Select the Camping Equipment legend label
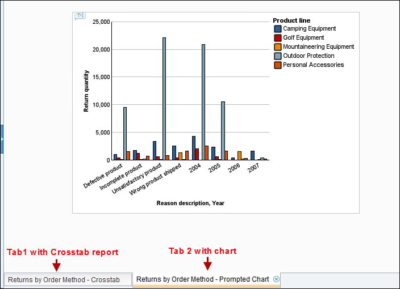 pyautogui.click(x=309, y=28)
